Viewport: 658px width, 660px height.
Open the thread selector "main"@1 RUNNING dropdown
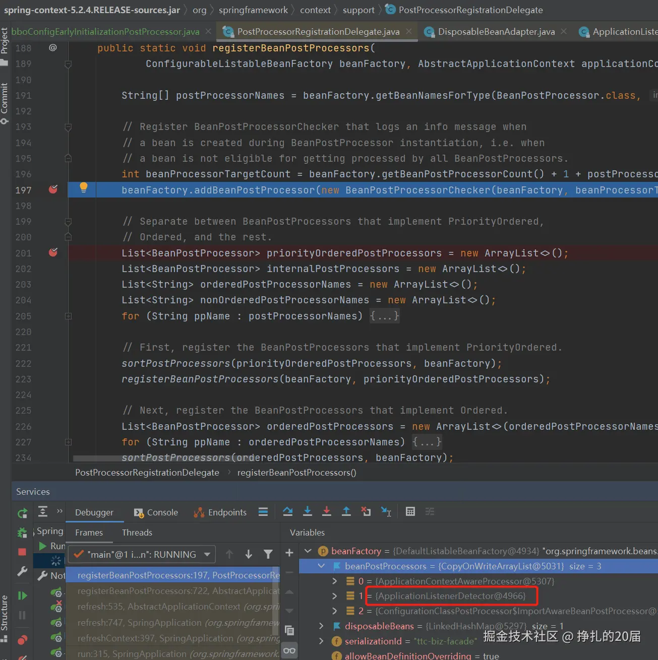point(142,554)
